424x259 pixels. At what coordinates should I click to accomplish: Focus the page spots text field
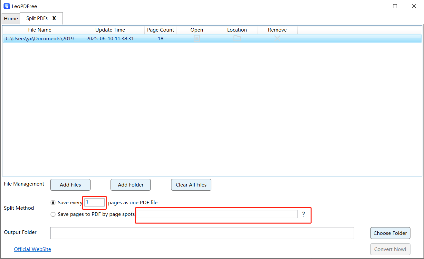point(217,214)
